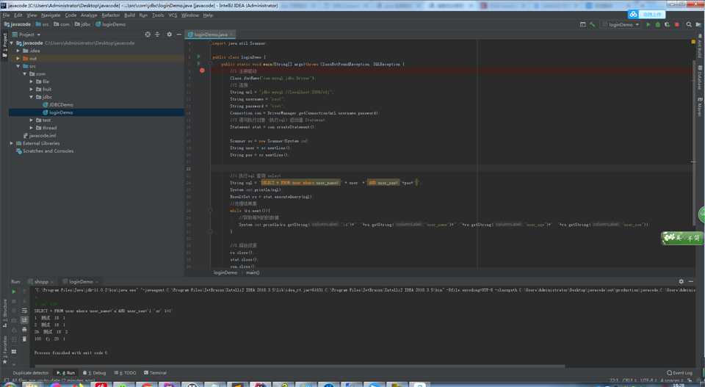705x387 pixels.
Task: Open the Help menu
Action: tap(208, 15)
